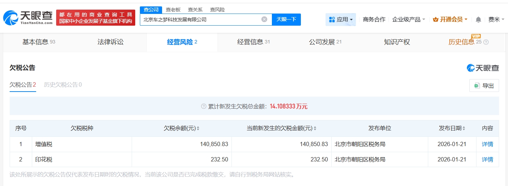Click help icon next to 历史信息
Screen dimensions: 508x186
pos(486,42)
